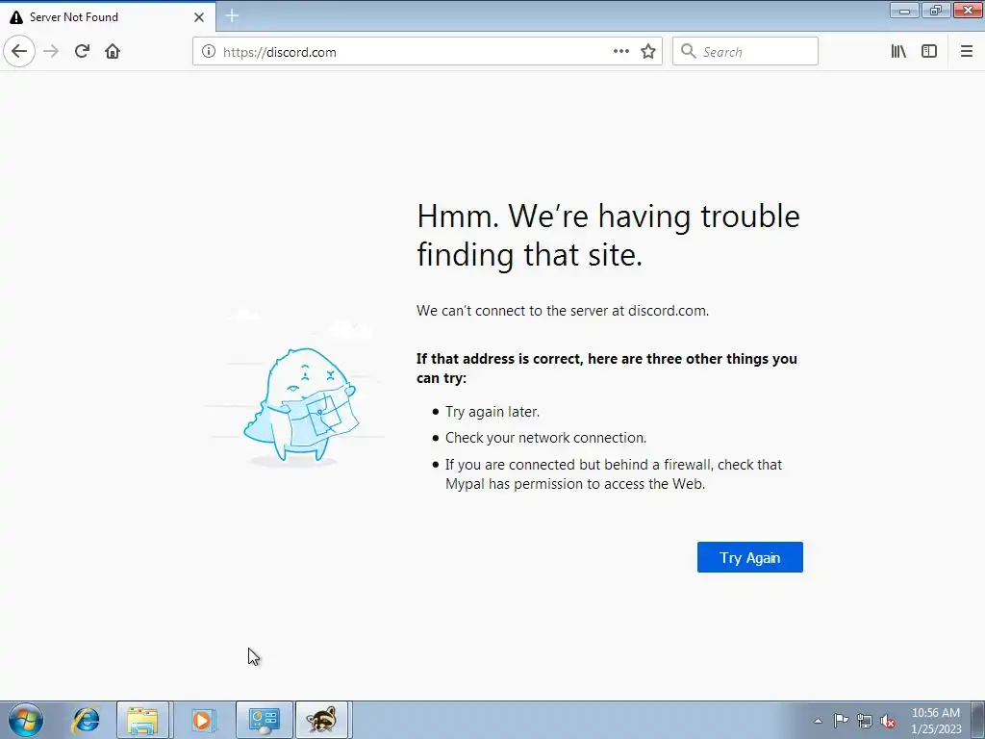Image resolution: width=985 pixels, height=739 pixels.
Task: Open the home page
Action: (113, 51)
